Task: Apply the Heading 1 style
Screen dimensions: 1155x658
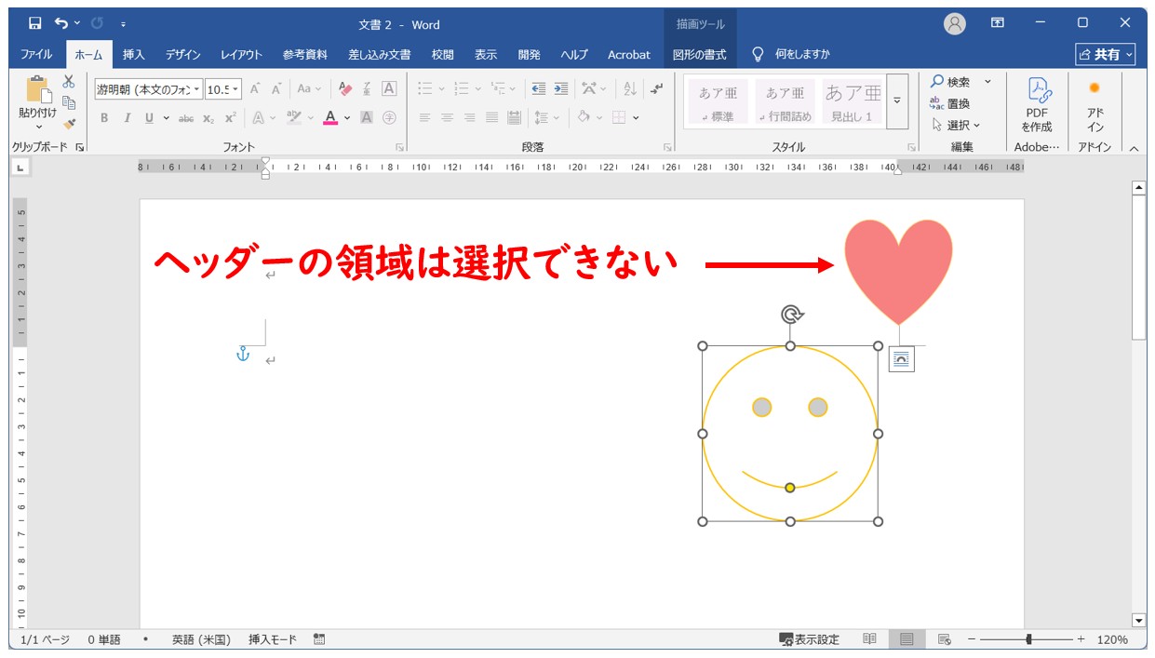Action: click(852, 101)
